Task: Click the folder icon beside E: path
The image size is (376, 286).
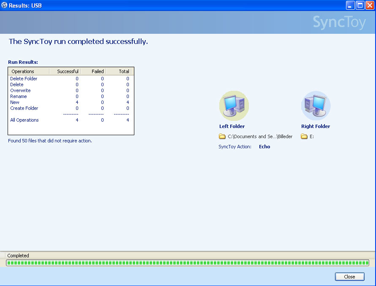Action: [304, 136]
